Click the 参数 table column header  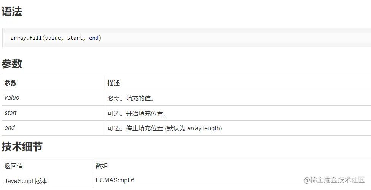click(x=11, y=83)
